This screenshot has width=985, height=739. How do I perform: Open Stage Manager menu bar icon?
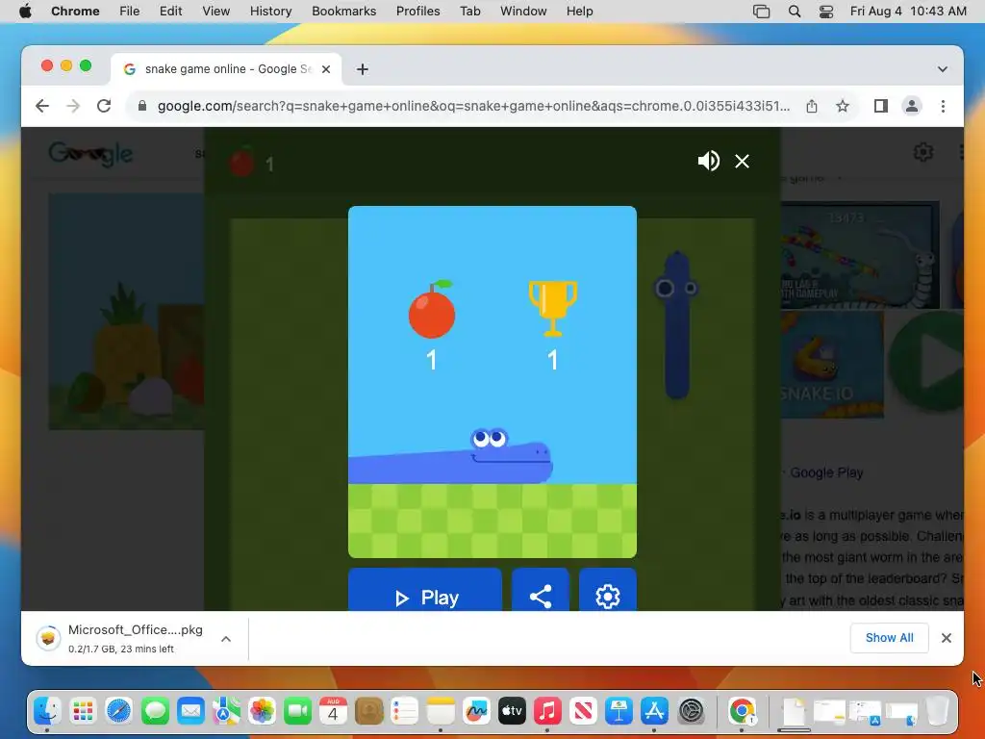(762, 12)
